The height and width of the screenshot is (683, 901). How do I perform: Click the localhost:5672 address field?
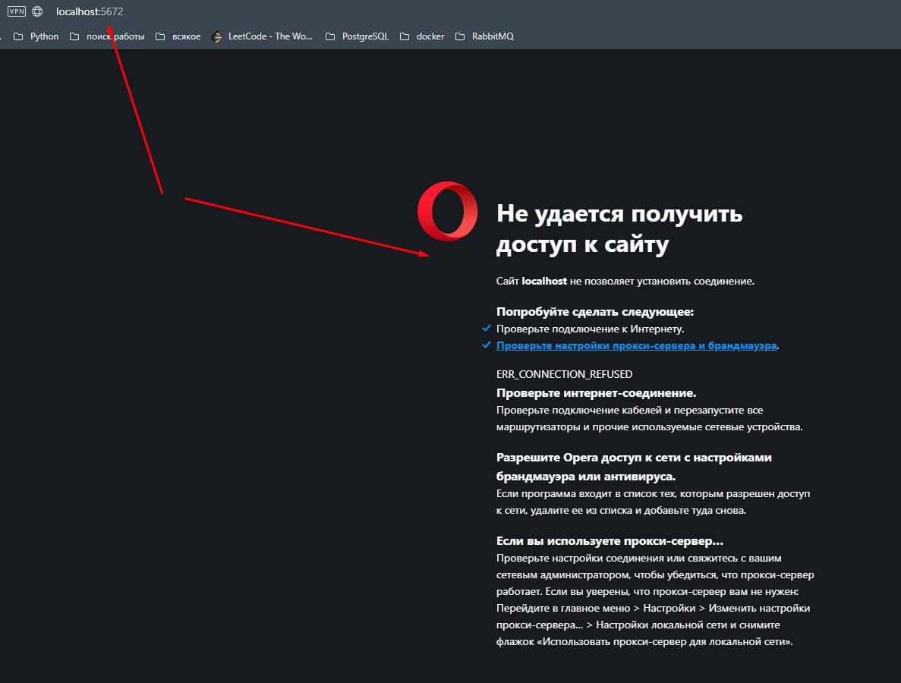tap(90, 11)
